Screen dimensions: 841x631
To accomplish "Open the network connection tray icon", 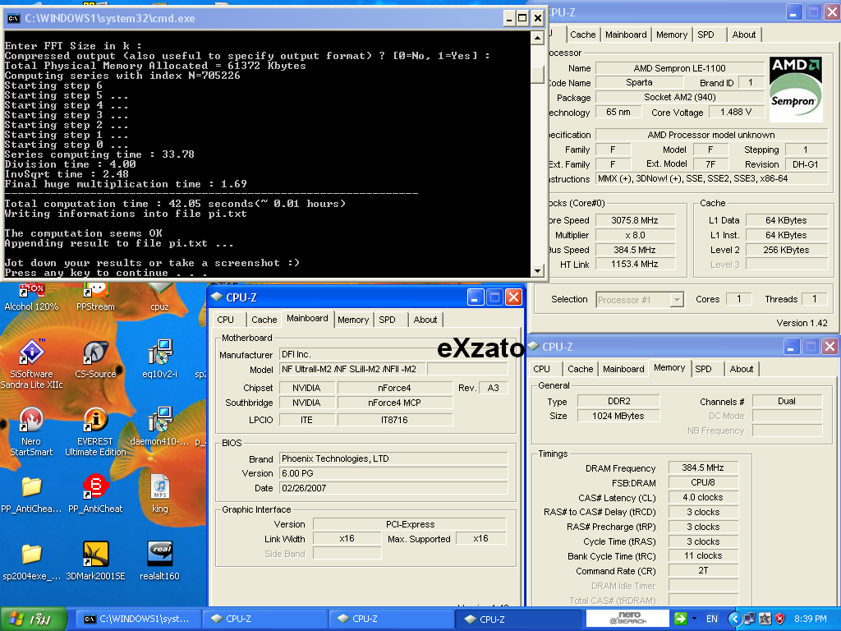I will pos(750,619).
